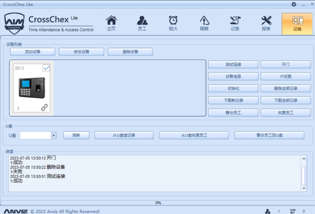The image size is (315, 214).
Task: Click the progress log scrollbar down arrow
Action: coord(304,188)
